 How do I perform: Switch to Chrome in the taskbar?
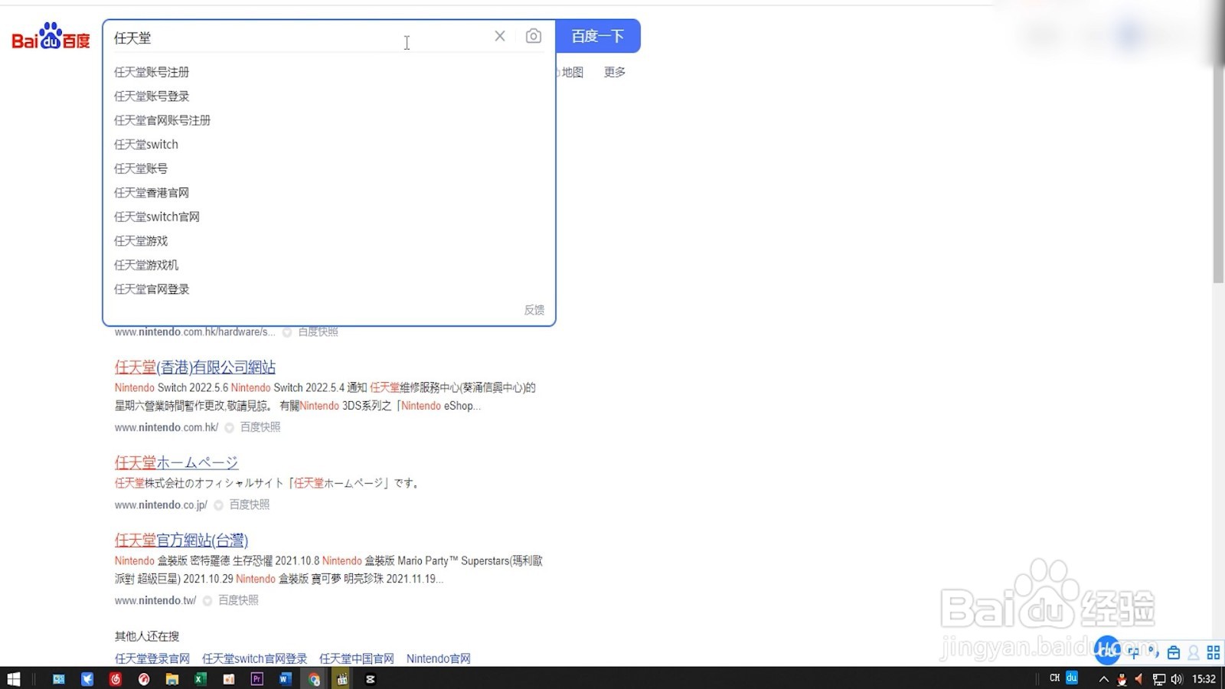[x=314, y=678]
